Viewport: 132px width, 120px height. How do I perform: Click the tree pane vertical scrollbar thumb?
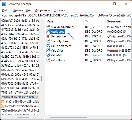[41, 79]
